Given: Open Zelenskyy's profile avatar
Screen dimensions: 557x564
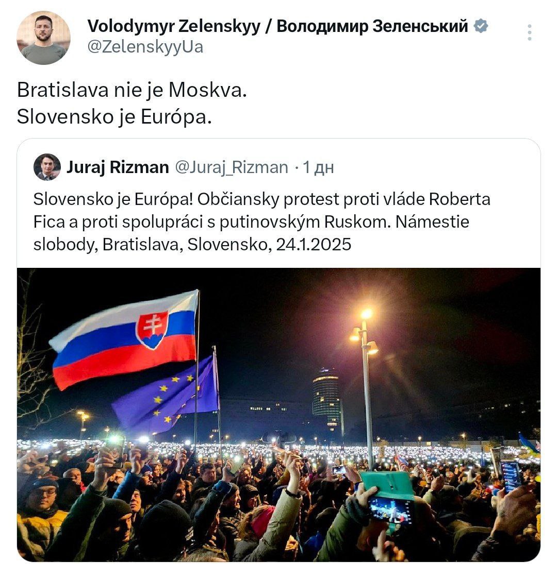Looking at the screenshot, I should tap(43, 38).
